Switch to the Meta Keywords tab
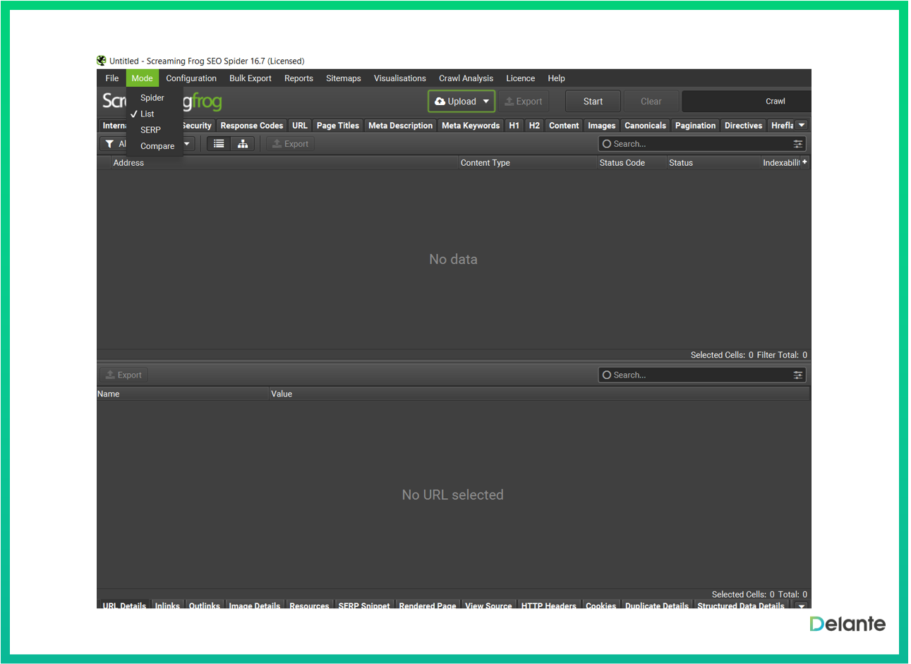This screenshot has height=664, width=911. pos(471,126)
